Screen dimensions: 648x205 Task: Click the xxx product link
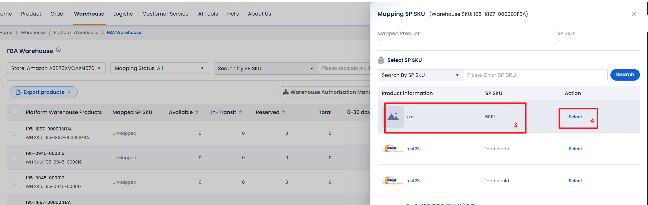pos(409,117)
